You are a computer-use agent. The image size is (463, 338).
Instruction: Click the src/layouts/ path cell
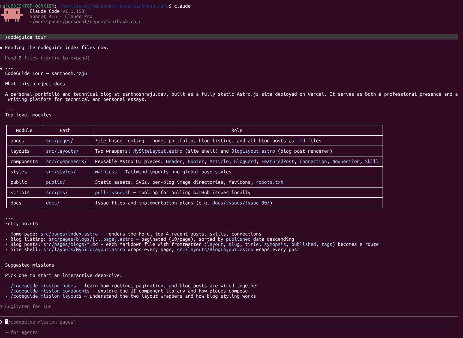click(62, 151)
